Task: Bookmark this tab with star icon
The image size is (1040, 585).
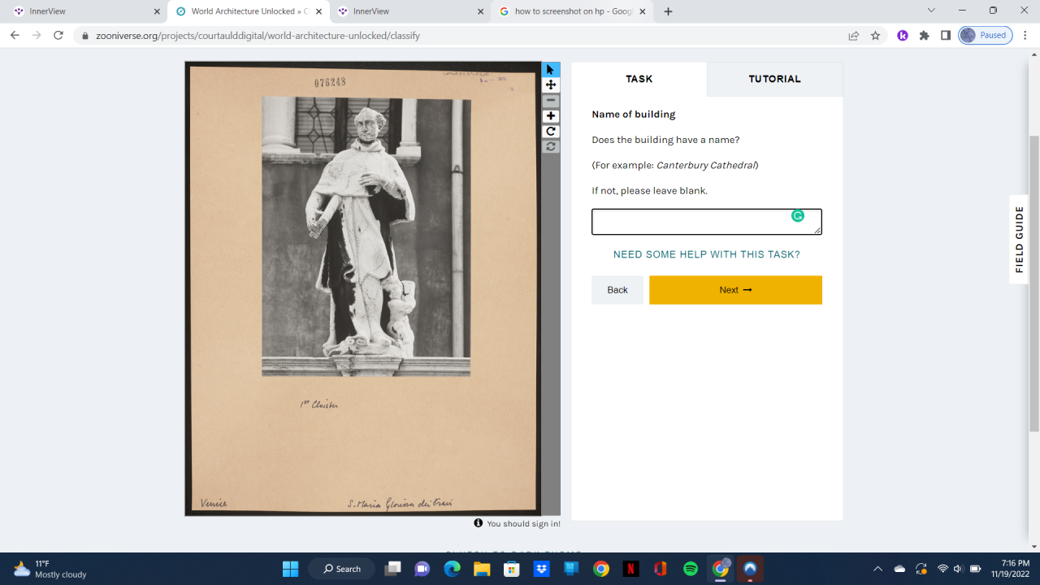Action: tap(875, 36)
